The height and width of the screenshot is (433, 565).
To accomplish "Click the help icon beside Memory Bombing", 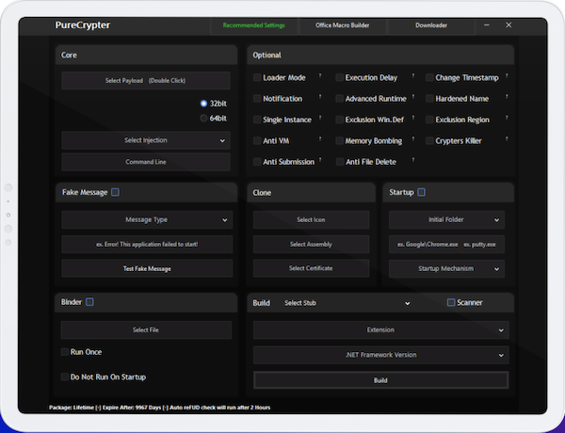I will pyautogui.click(x=411, y=138).
